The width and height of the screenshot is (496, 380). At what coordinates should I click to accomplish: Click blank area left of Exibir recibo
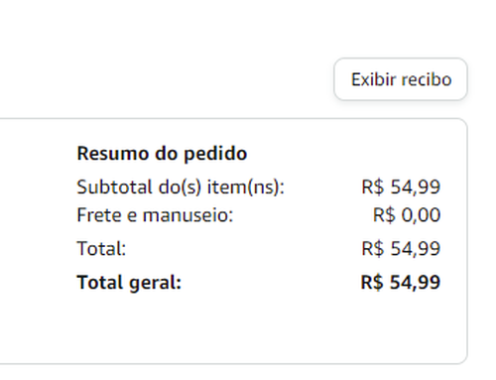coord(166,79)
